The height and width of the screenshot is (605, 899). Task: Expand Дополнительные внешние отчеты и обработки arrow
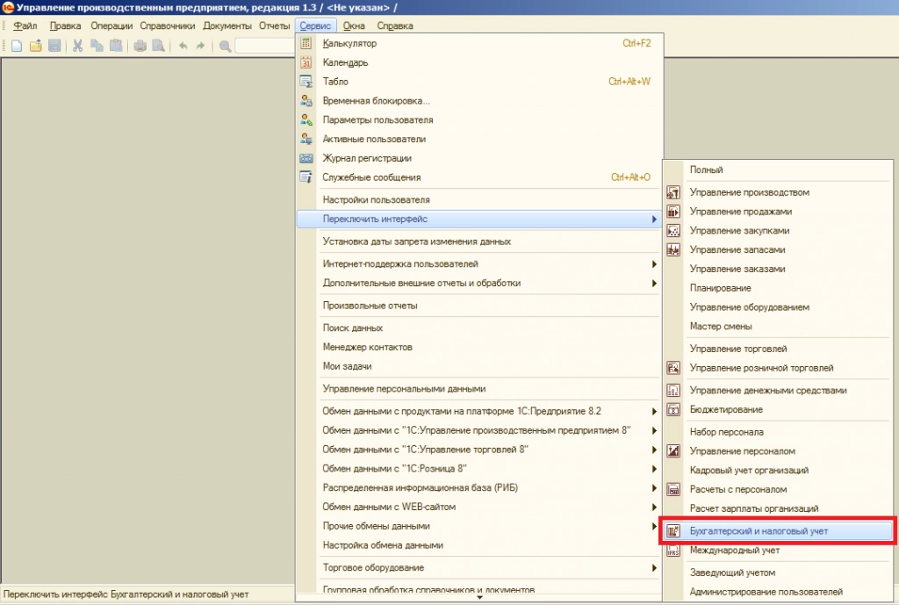(653, 283)
